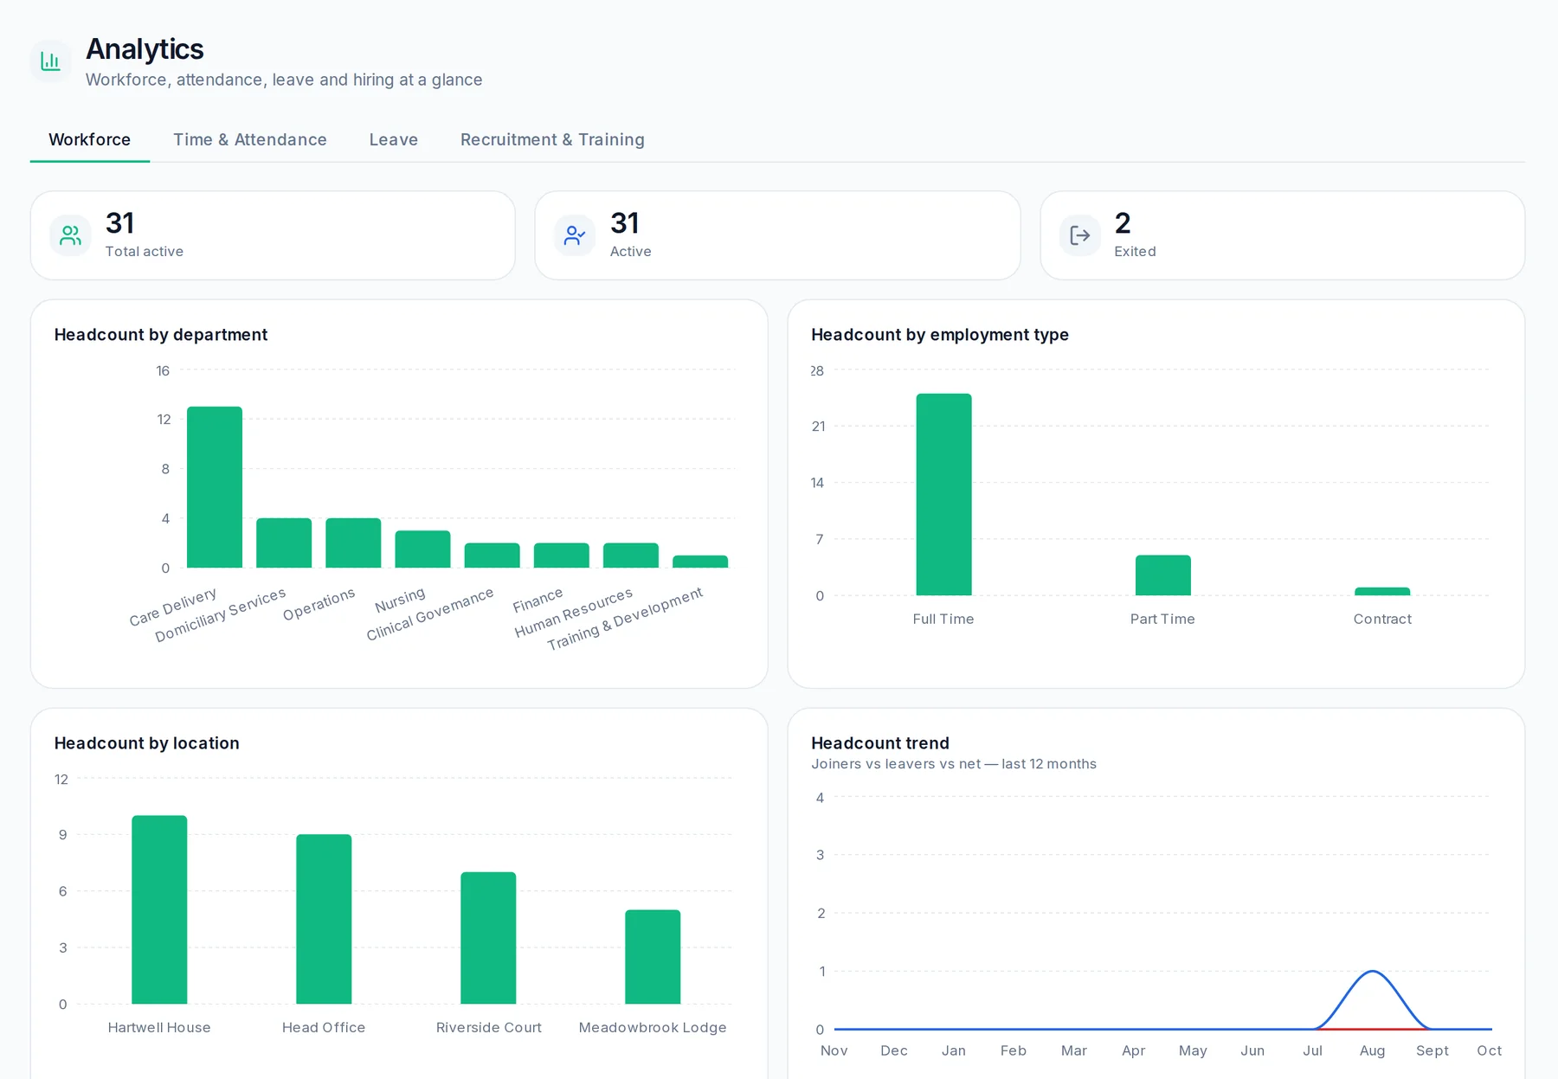Click the Joiners vs leavers subtitle
The height and width of the screenshot is (1079, 1558).
pyautogui.click(x=954, y=764)
